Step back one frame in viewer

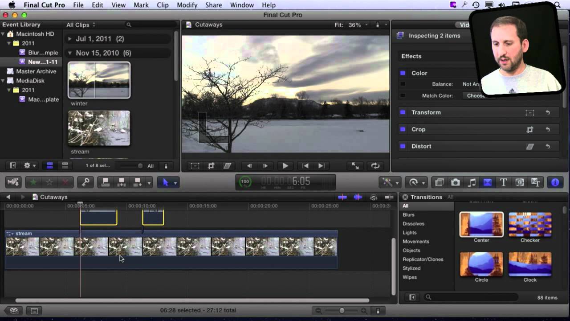click(x=249, y=166)
